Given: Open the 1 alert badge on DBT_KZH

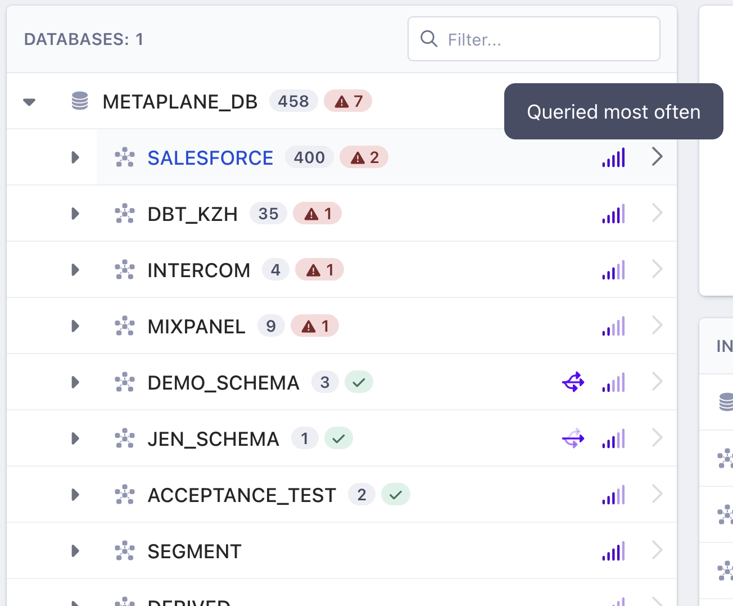Looking at the screenshot, I should point(318,214).
